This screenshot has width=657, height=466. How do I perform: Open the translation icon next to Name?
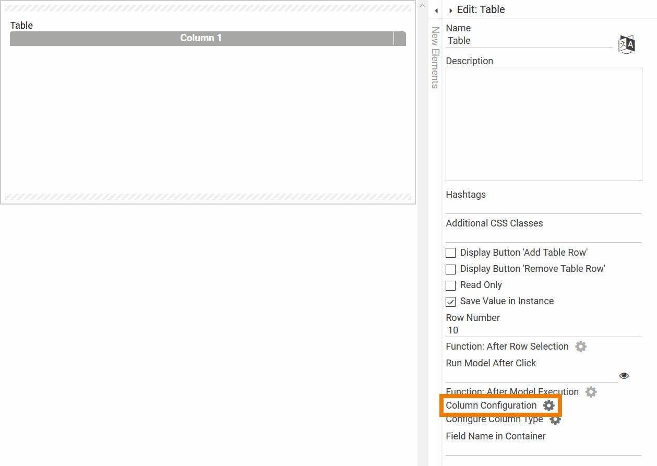pyautogui.click(x=626, y=44)
